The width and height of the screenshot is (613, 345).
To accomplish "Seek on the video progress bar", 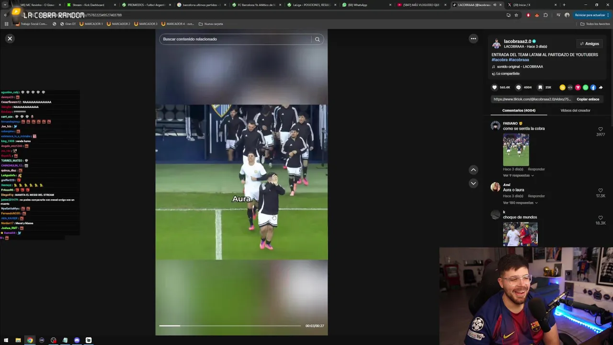I will click(230, 326).
